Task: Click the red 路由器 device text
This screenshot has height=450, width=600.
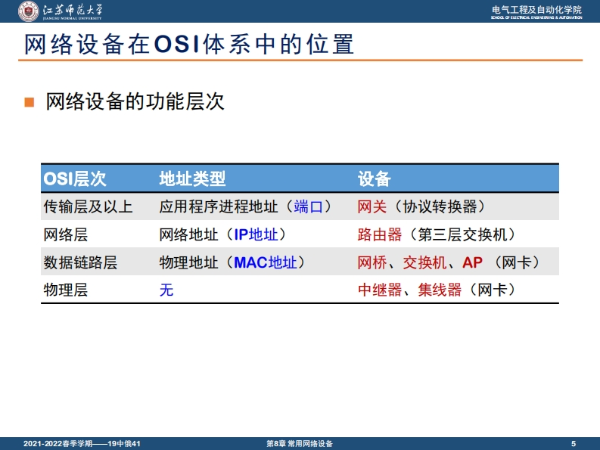Action: (380, 234)
